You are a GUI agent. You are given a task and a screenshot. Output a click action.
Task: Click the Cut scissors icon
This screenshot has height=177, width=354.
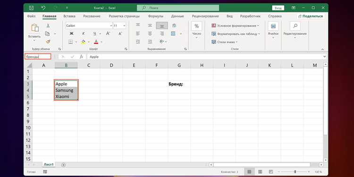tap(48, 26)
